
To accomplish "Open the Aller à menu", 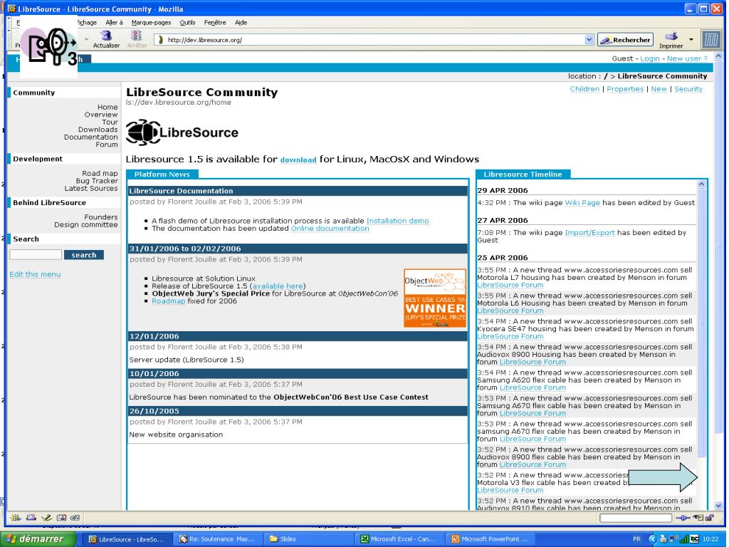I will pyautogui.click(x=115, y=22).
